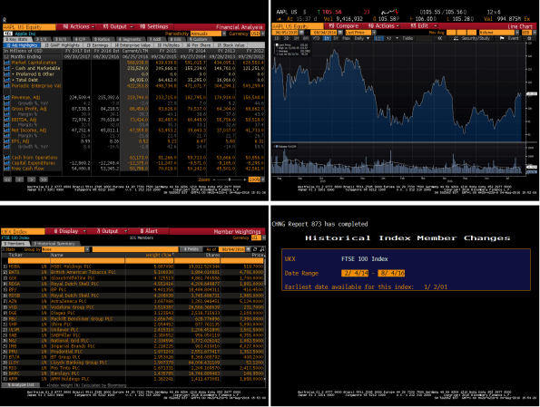Click date range end field 8/4/16

coord(391,273)
